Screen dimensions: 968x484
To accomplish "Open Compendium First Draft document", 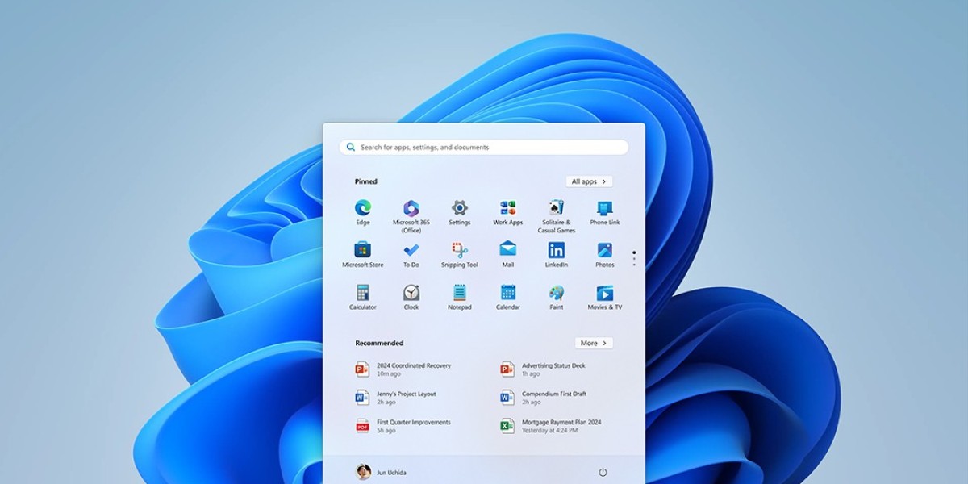I will 544,398.
